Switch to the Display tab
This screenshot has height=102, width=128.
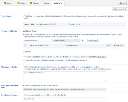(x=35, y=3)
